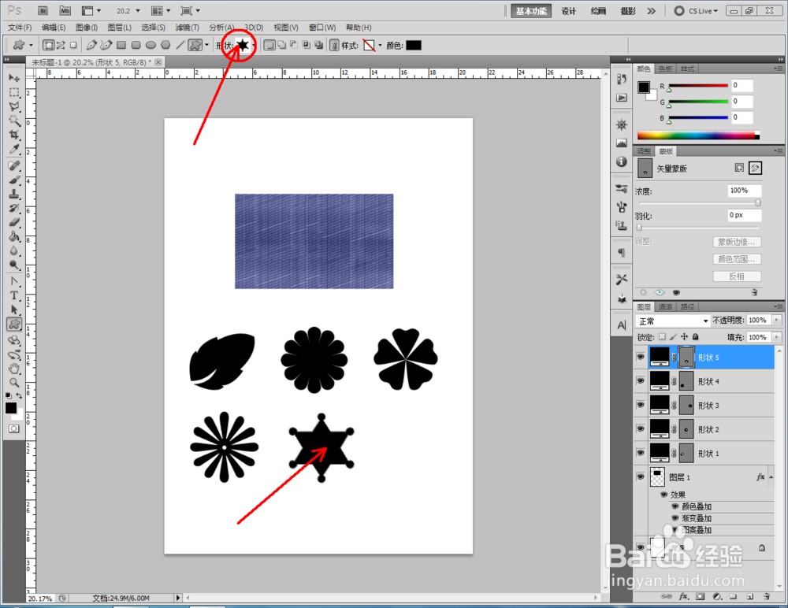Launch Mini Bridge from the top bar

[x=65, y=10]
